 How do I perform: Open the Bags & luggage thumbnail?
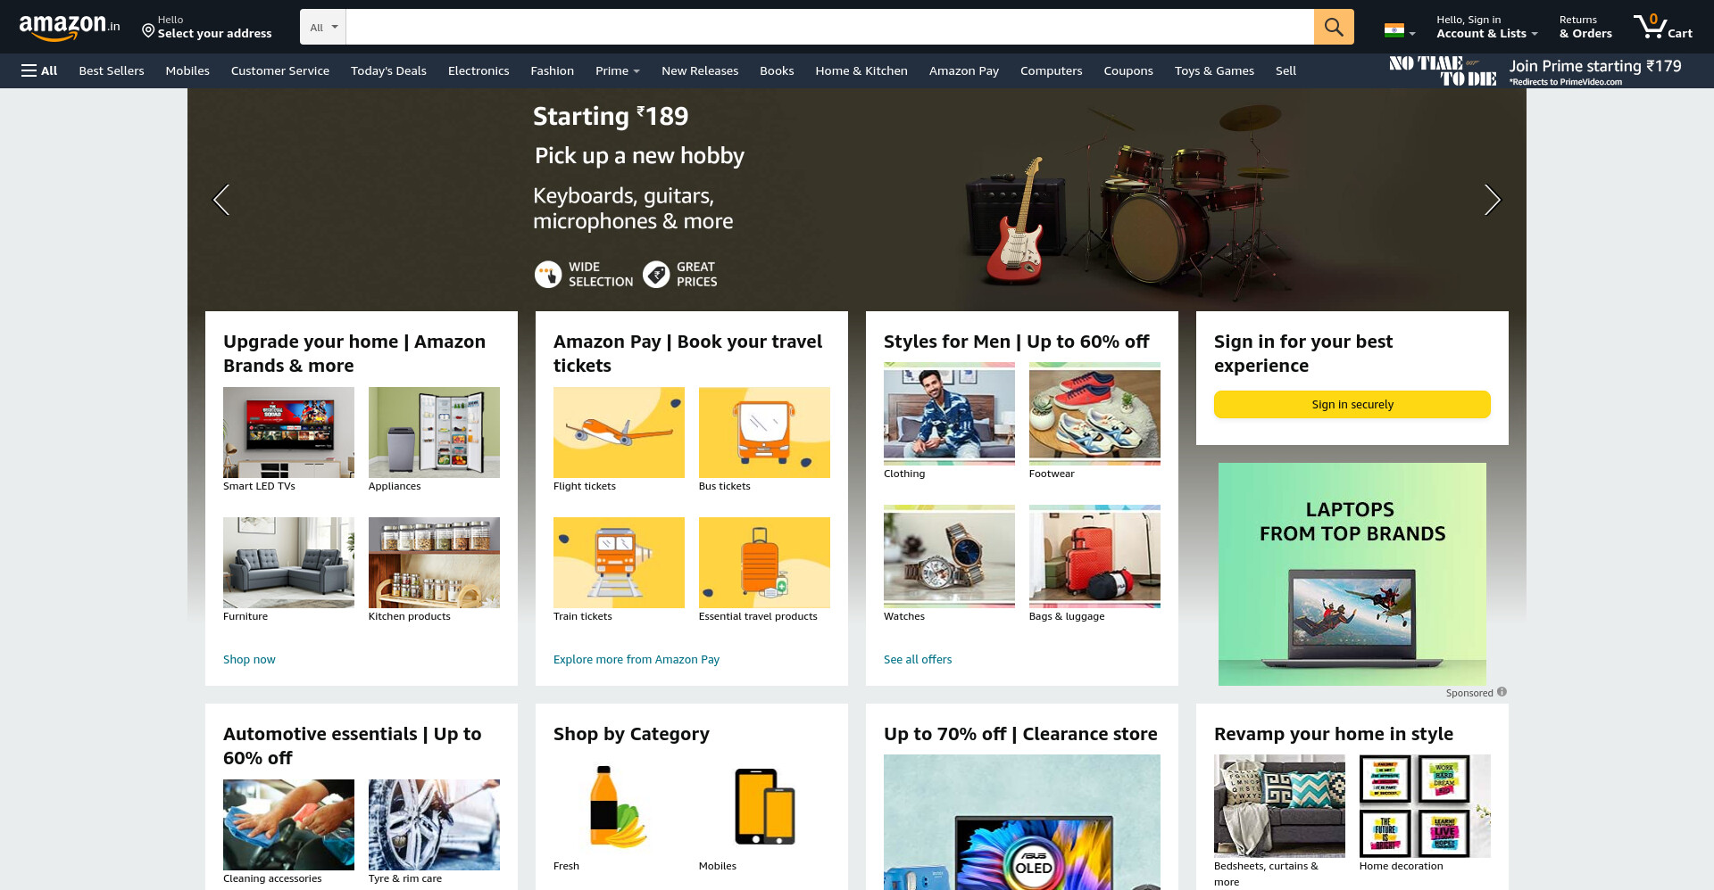pyautogui.click(x=1094, y=556)
